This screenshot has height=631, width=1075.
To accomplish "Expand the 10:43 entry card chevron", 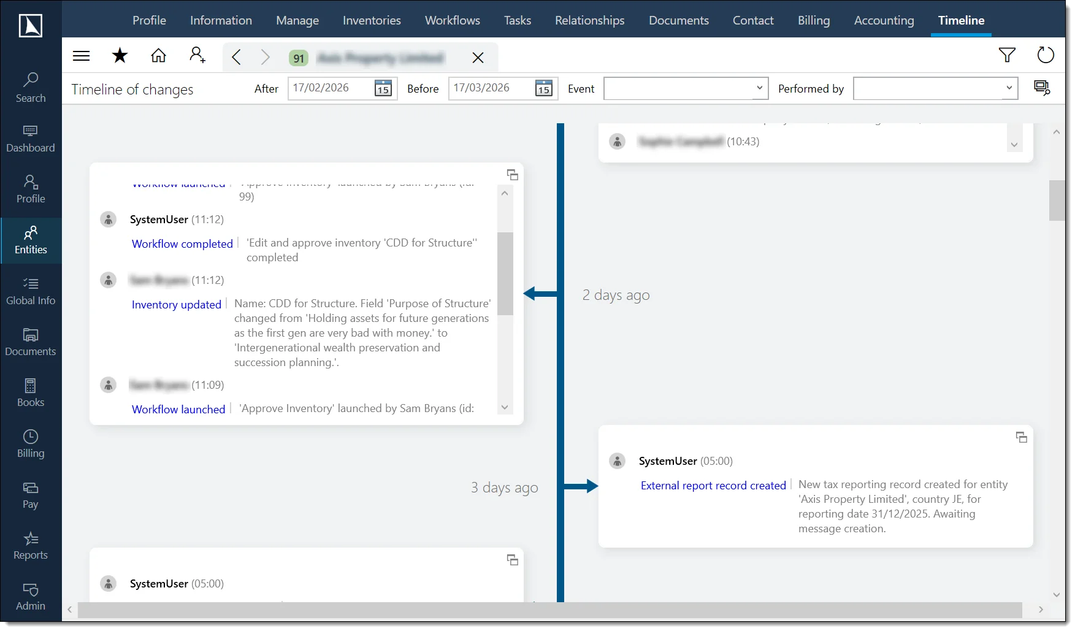I will [1014, 145].
